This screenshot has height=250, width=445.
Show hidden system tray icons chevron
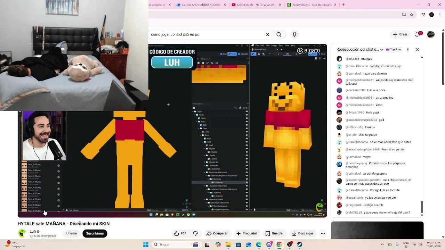pos(382,244)
